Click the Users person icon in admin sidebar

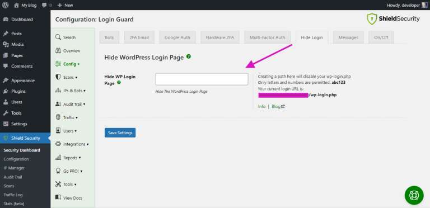click(6, 102)
